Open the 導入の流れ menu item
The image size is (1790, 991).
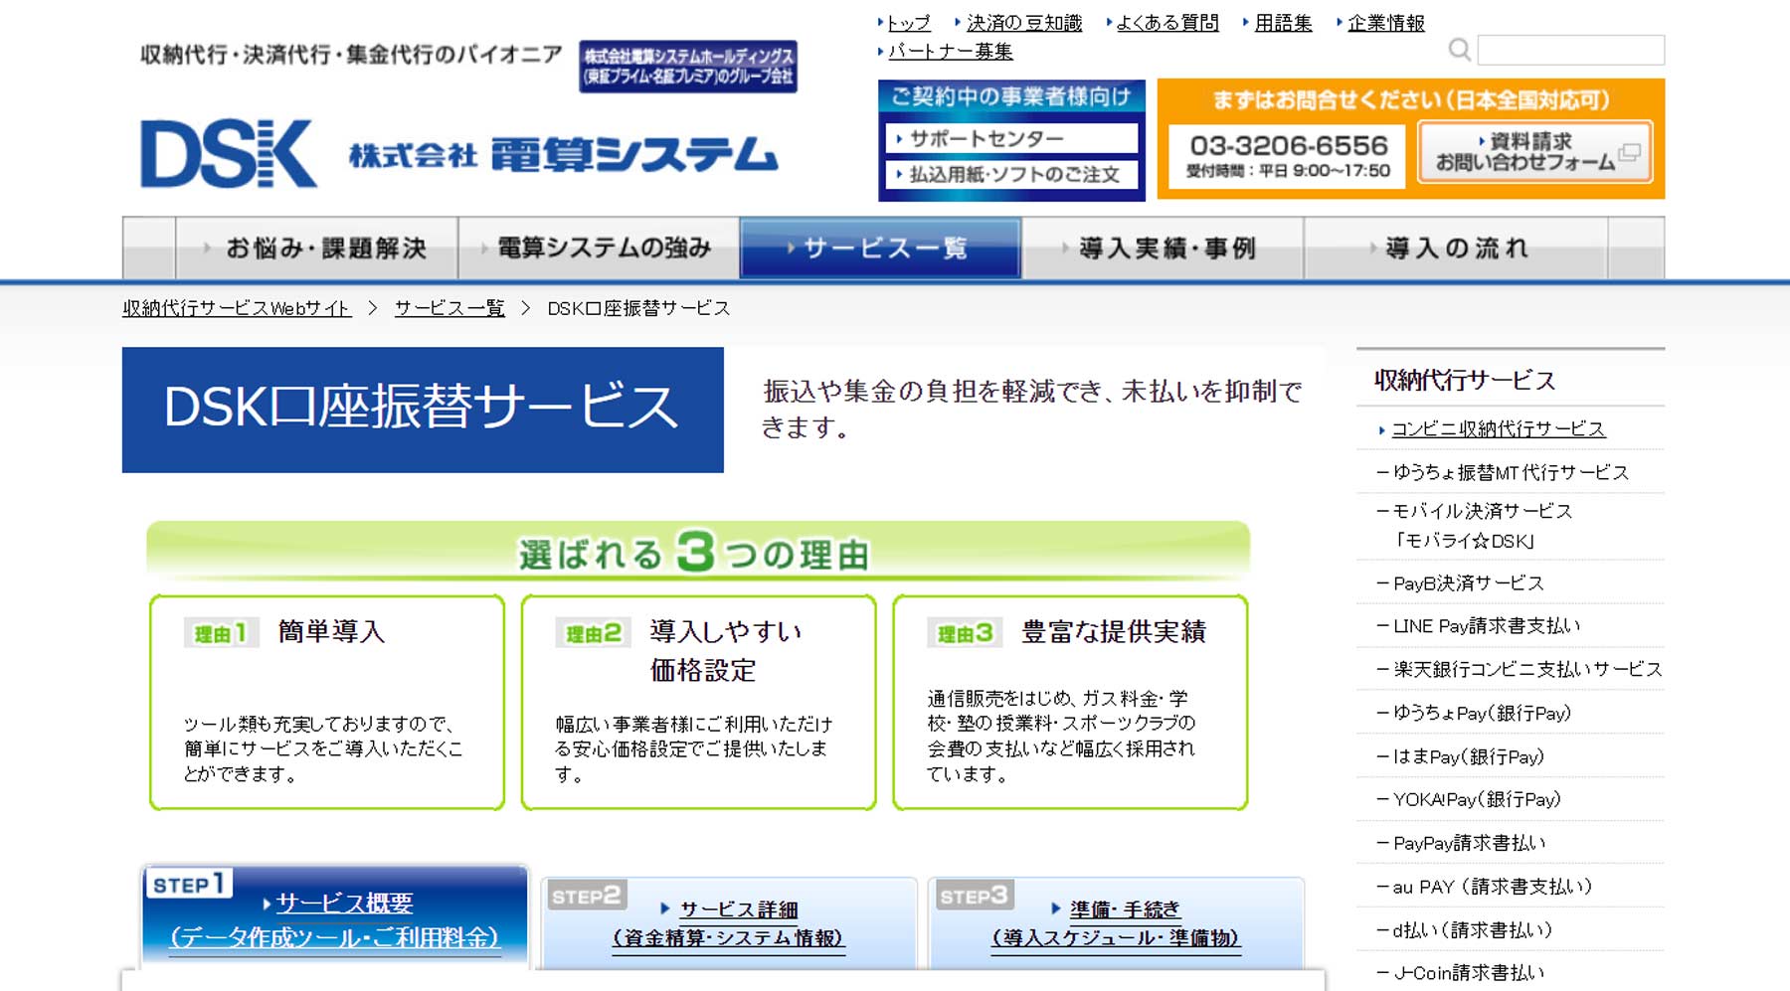1454,248
